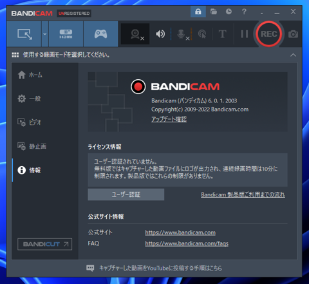Click the grid icon beside mode message
This screenshot has width=309, height=284.
[15, 55]
